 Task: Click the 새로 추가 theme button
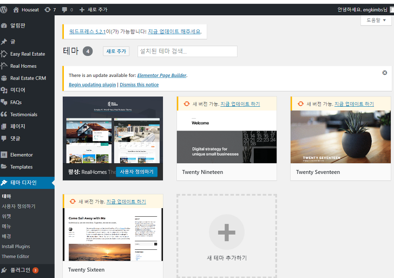pos(116,51)
